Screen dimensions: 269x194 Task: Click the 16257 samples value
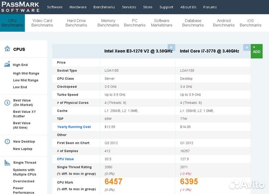coord(185,151)
